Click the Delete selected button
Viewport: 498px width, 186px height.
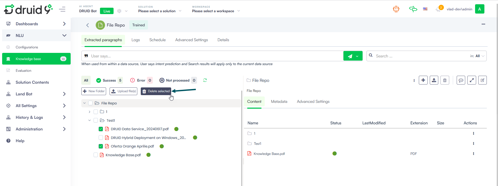(156, 91)
